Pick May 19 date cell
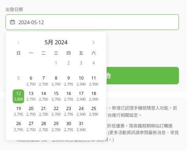This screenshot has width=190, height=152. 19,111
